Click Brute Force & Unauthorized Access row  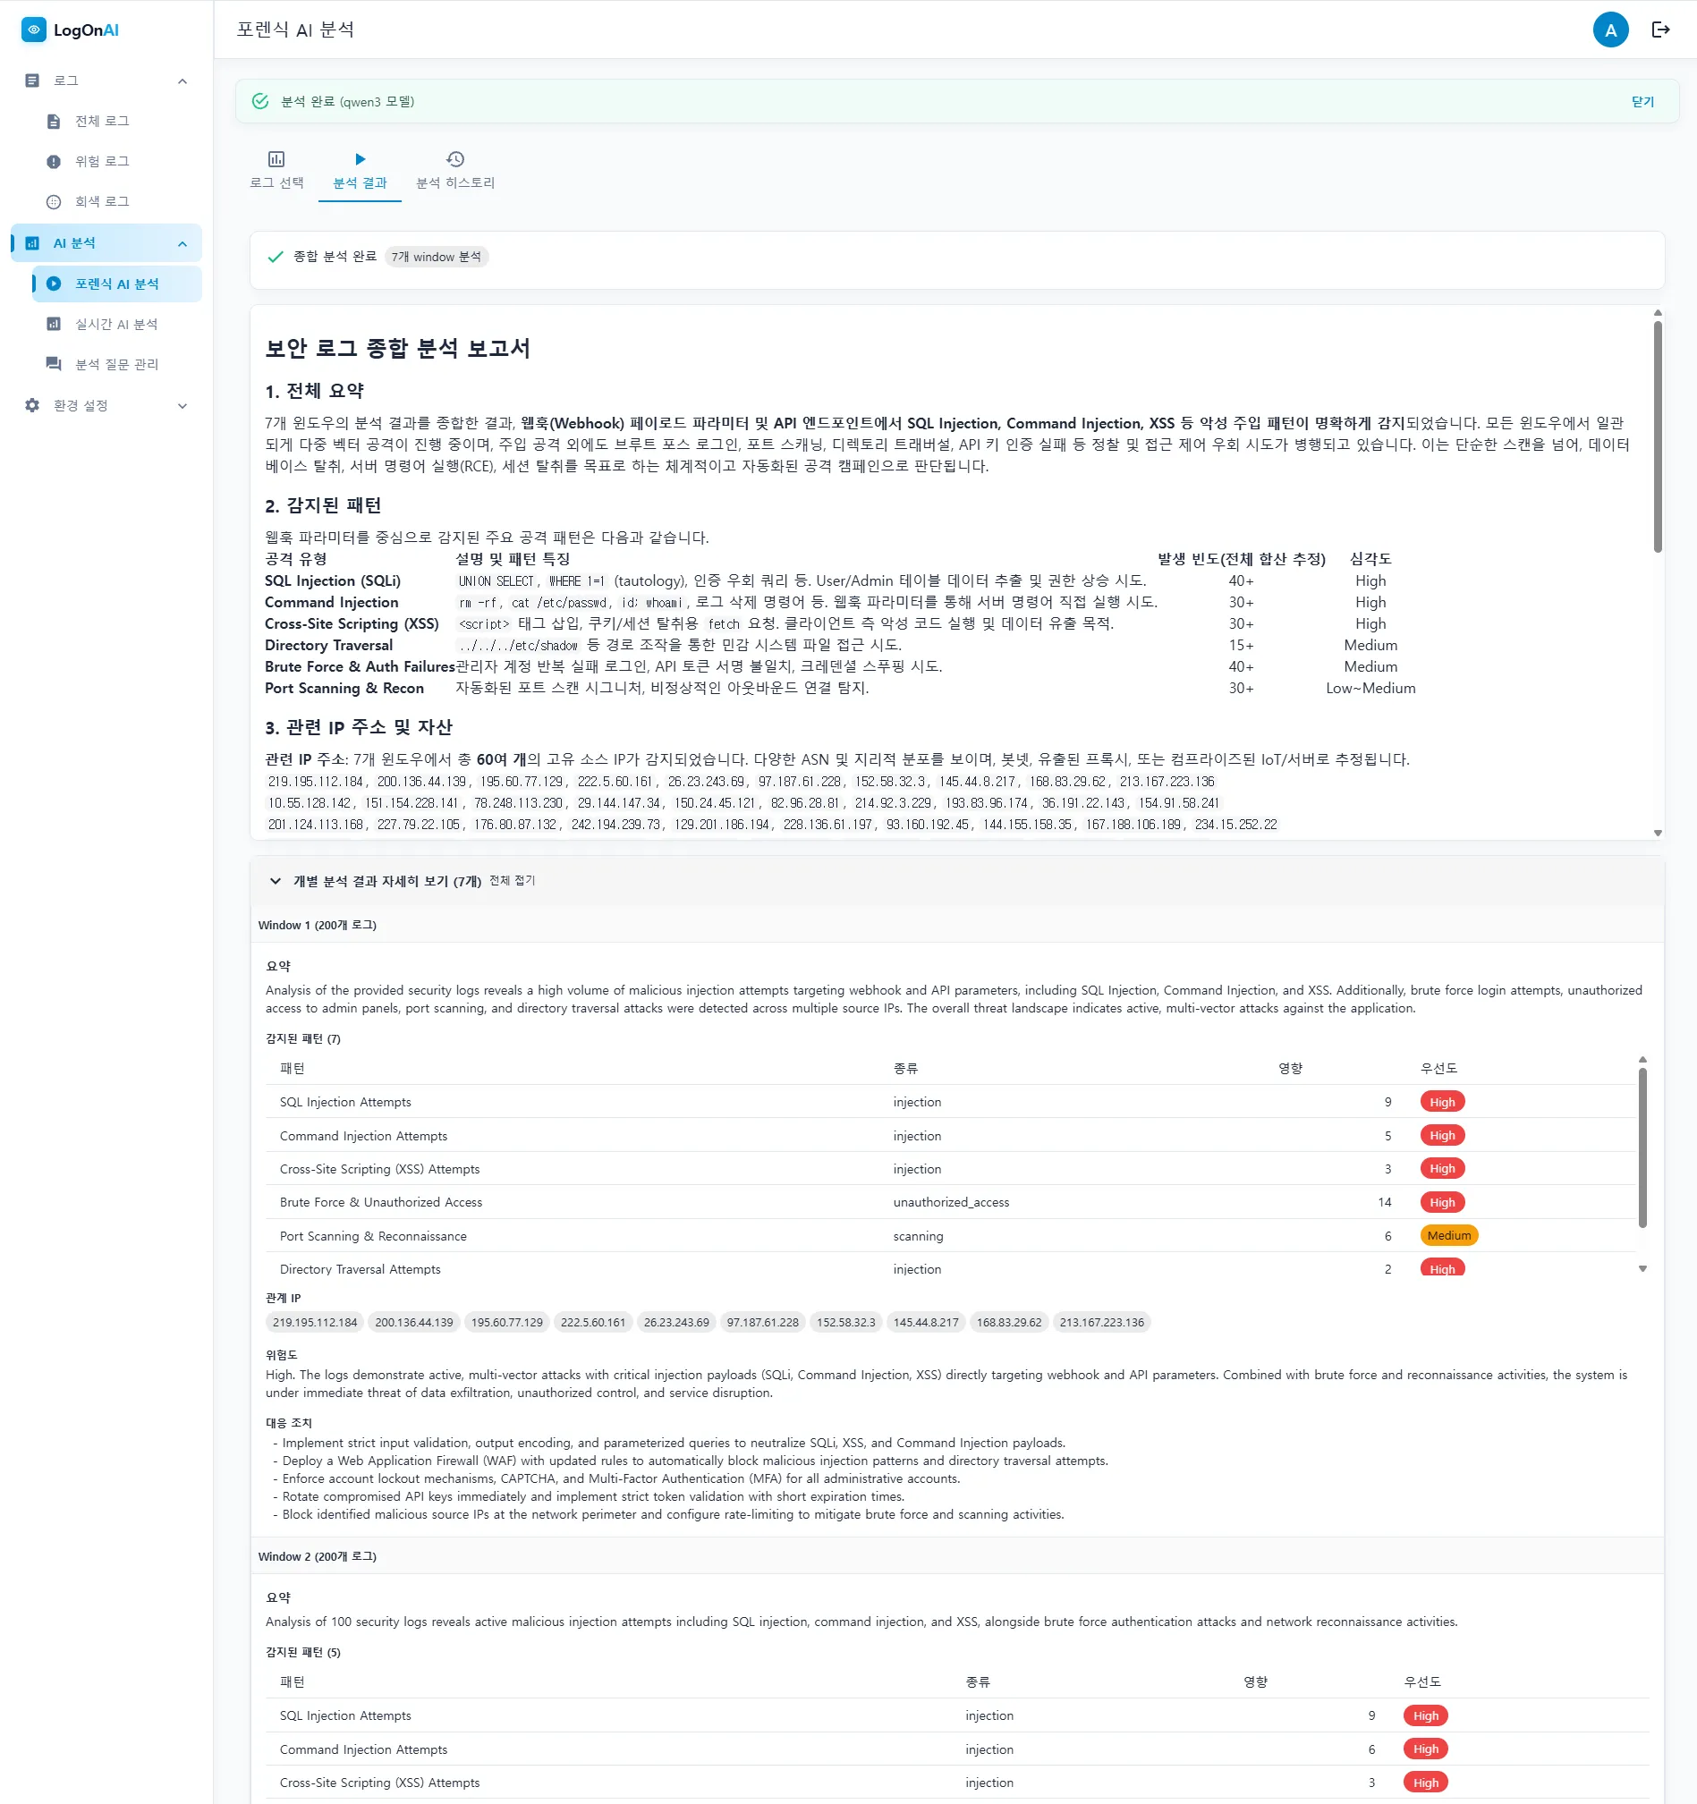tap(950, 1202)
